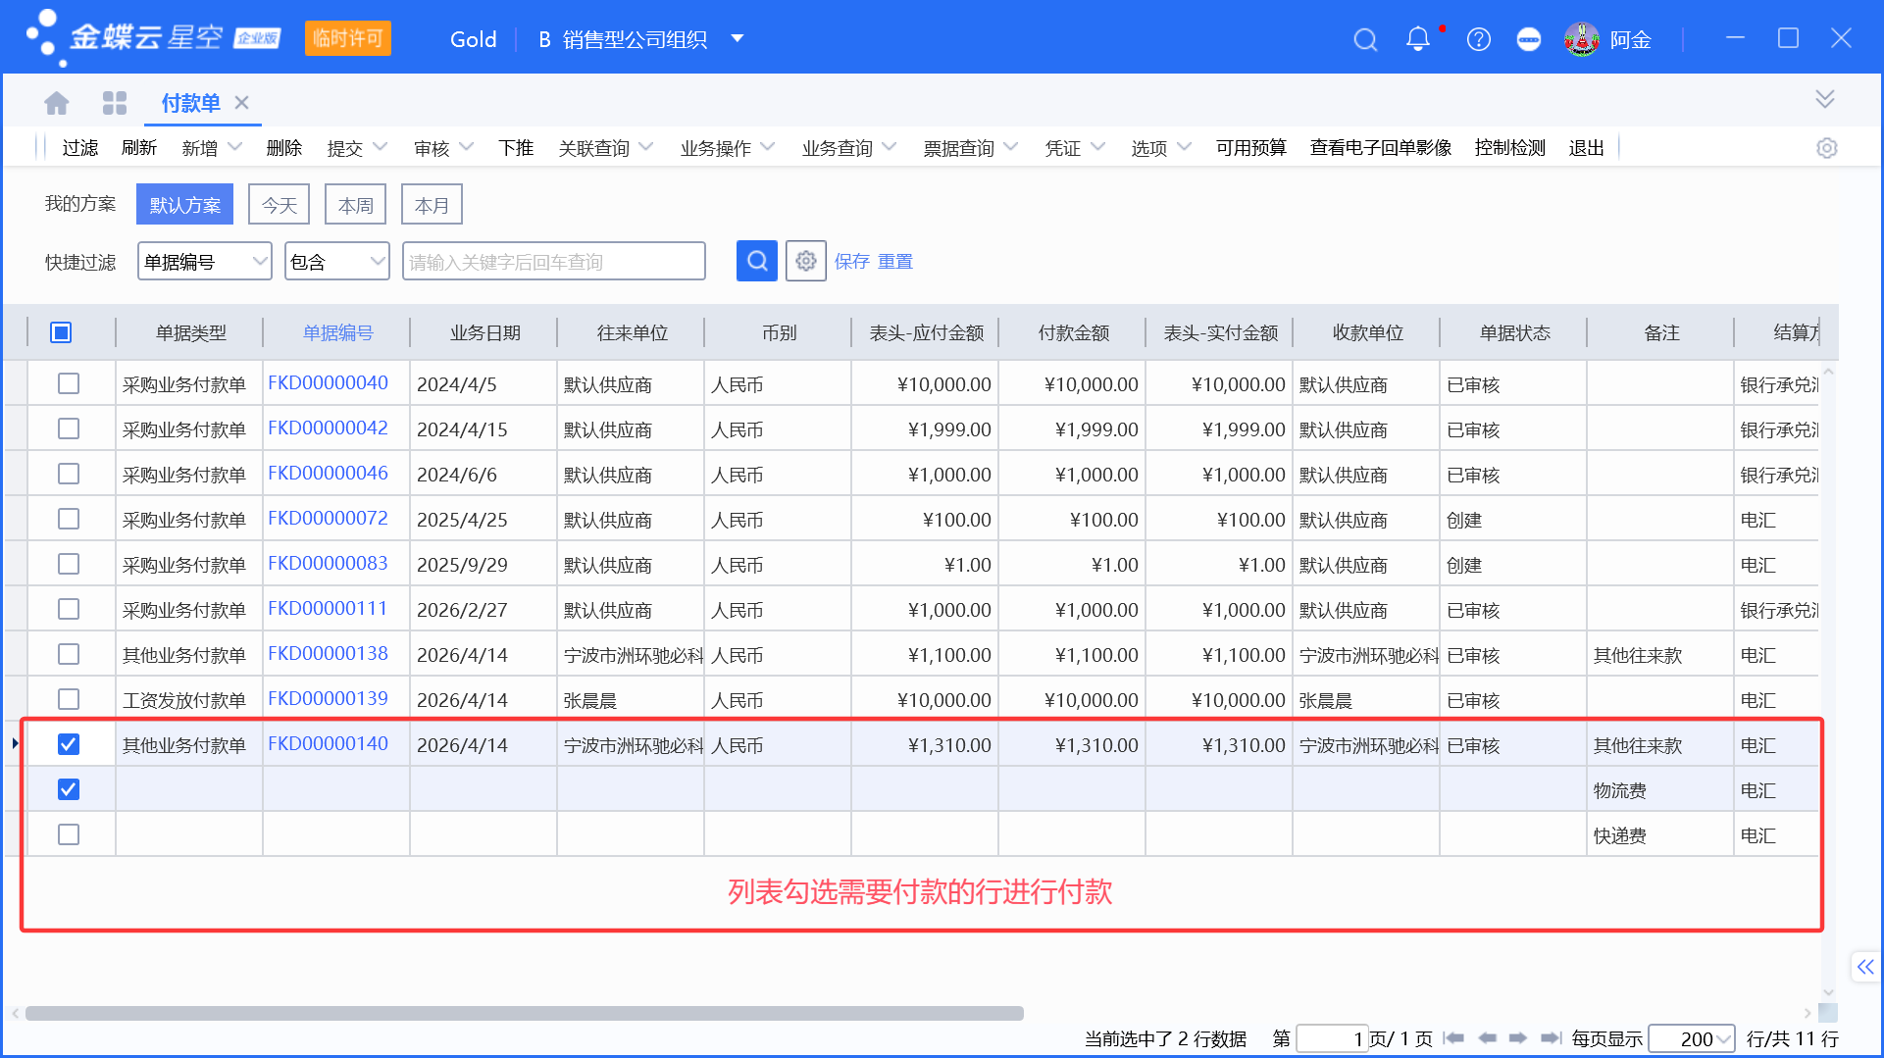The width and height of the screenshot is (1884, 1058).
Task: Click the 临时许可 badge
Action: pos(348,38)
